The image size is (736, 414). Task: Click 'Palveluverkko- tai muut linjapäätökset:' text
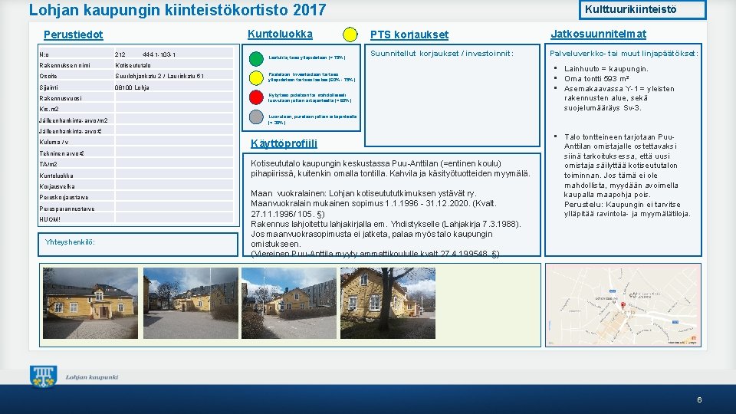click(624, 54)
